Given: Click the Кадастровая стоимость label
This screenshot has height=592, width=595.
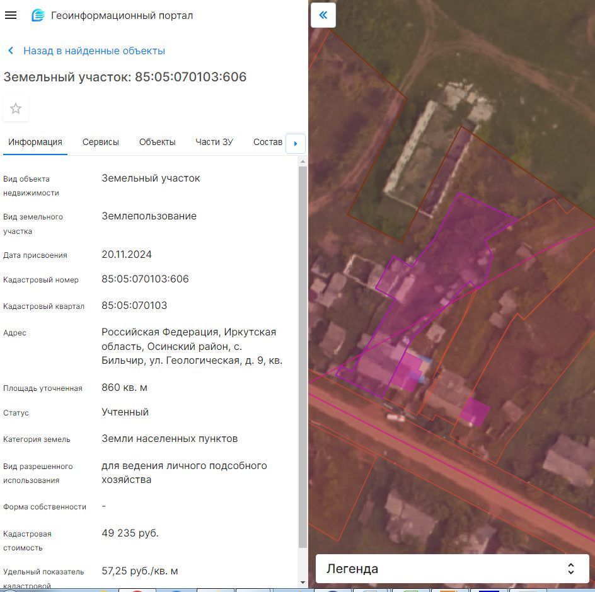Looking at the screenshot, I should pos(27,541).
